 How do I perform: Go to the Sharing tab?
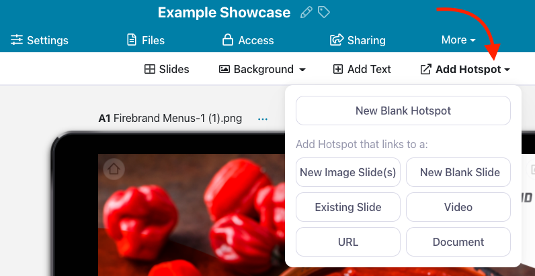click(x=358, y=40)
